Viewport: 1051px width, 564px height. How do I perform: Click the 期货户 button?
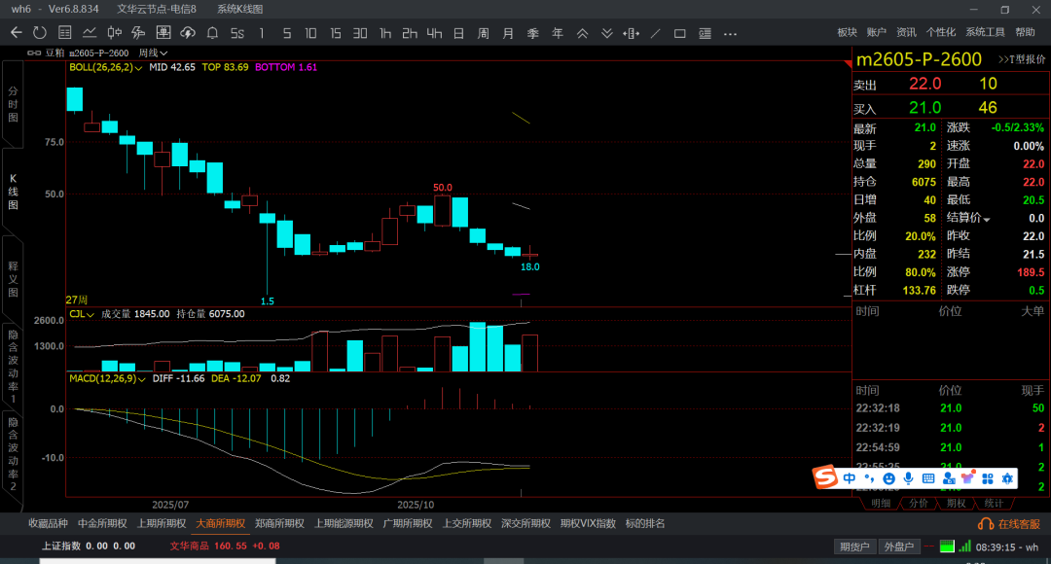pos(854,546)
